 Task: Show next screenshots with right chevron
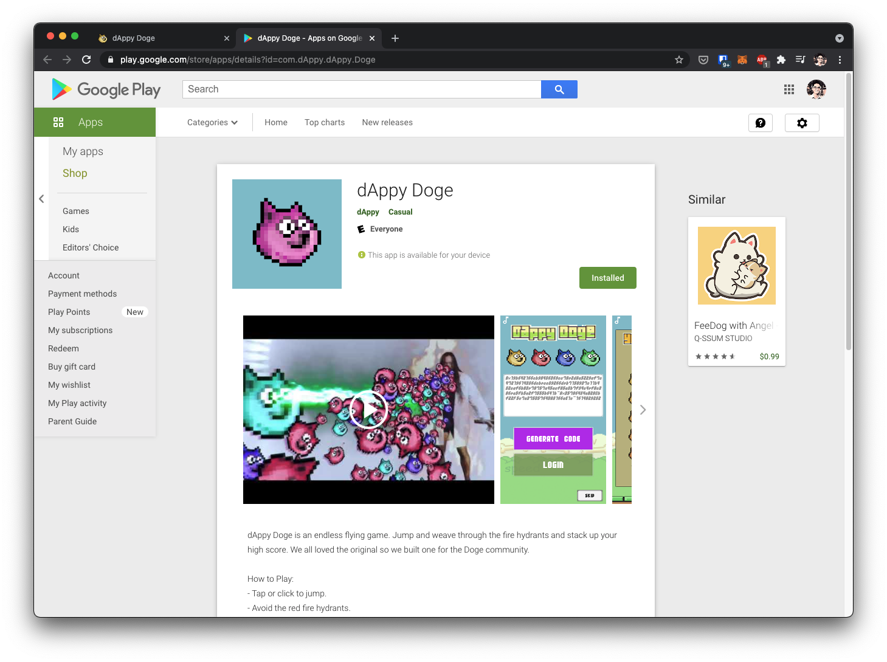[643, 410]
